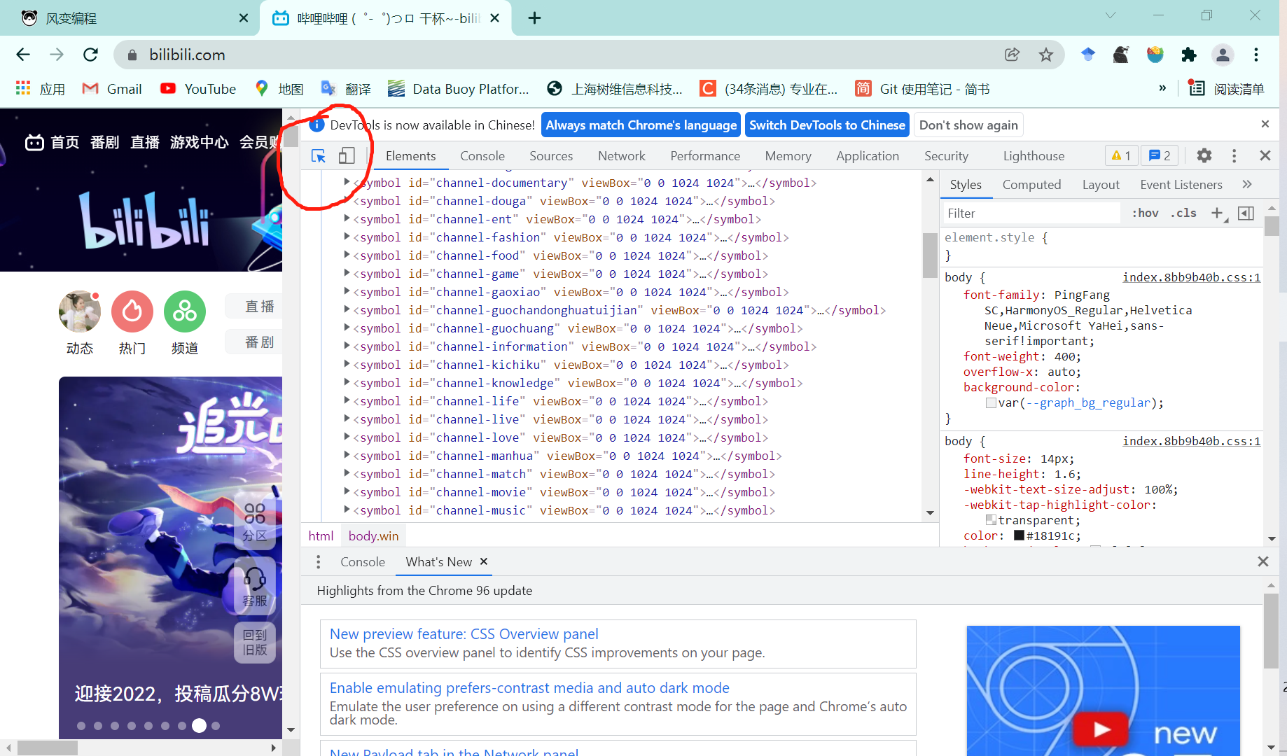The width and height of the screenshot is (1287, 756).
Task: Show hidden bookmarks overflow chevron
Action: click(x=1162, y=88)
